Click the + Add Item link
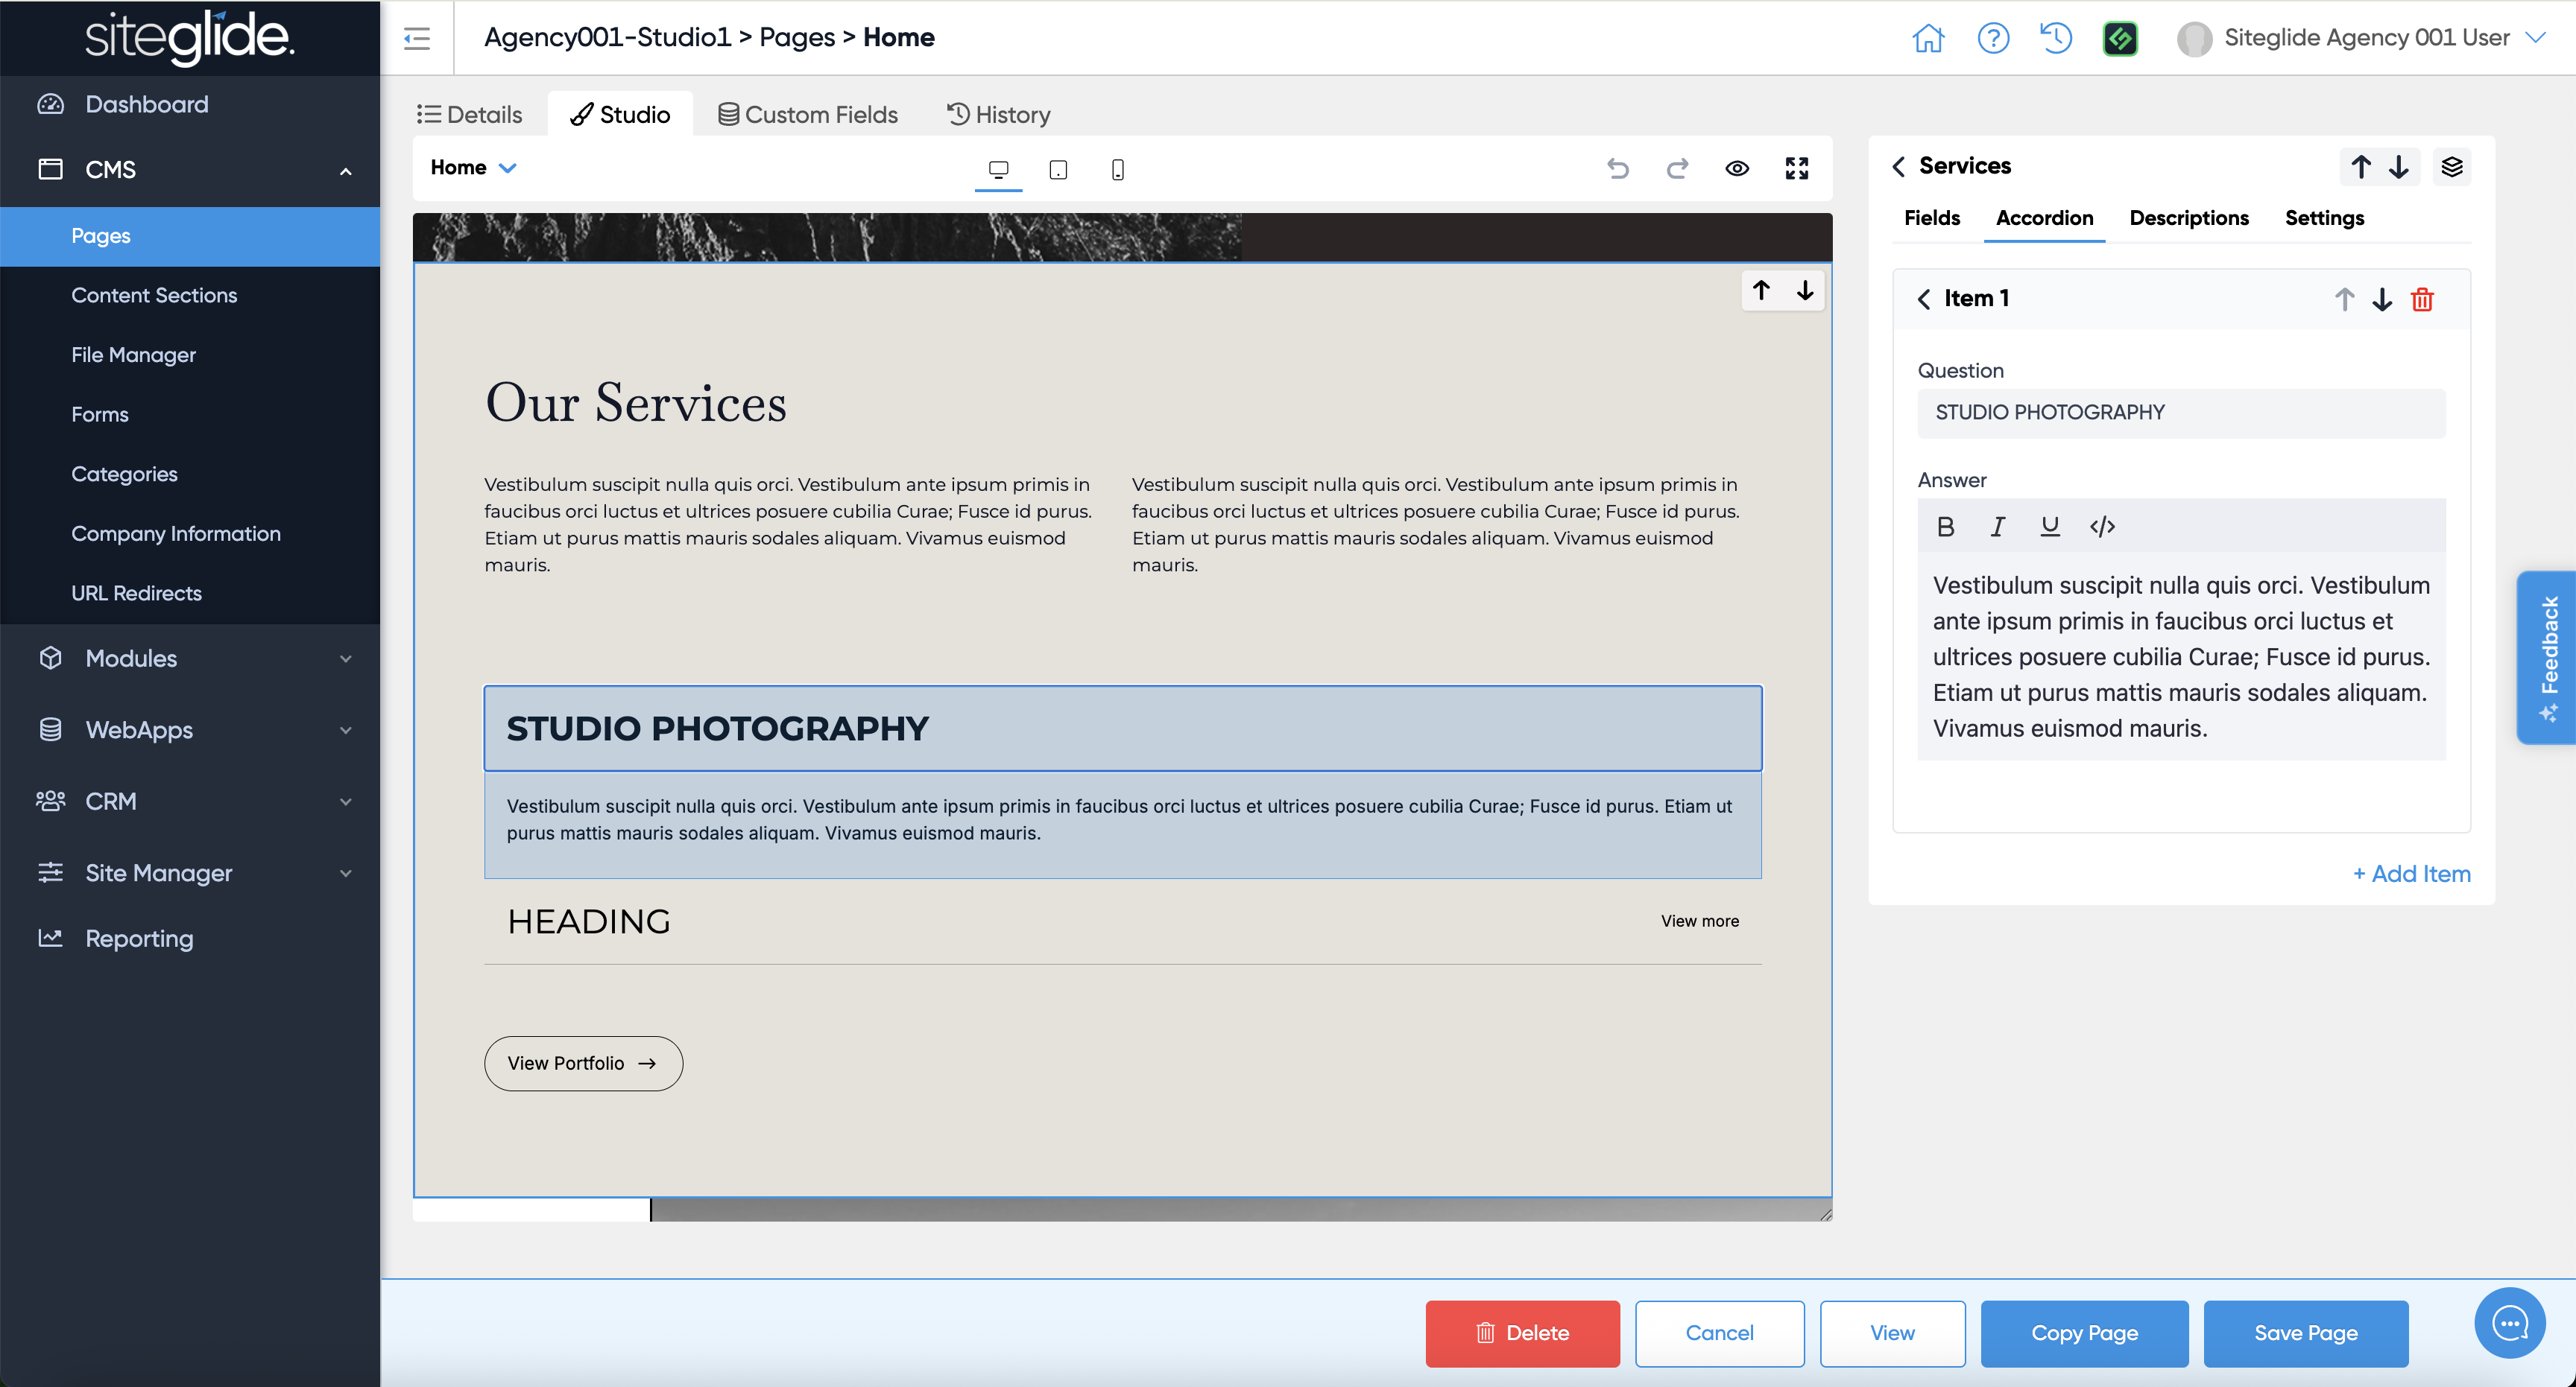The width and height of the screenshot is (2576, 1387). pos(2411,873)
